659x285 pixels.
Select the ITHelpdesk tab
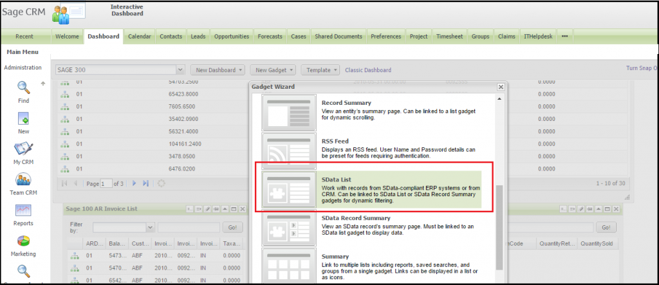[x=539, y=37]
